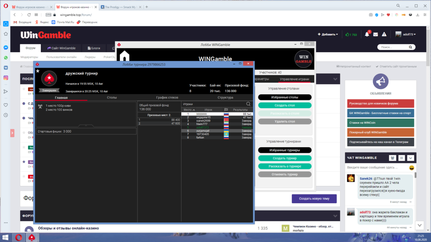Viewport: 431px width, 242px height.
Task: Switch to the Столы tab
Action: [112, 98]
